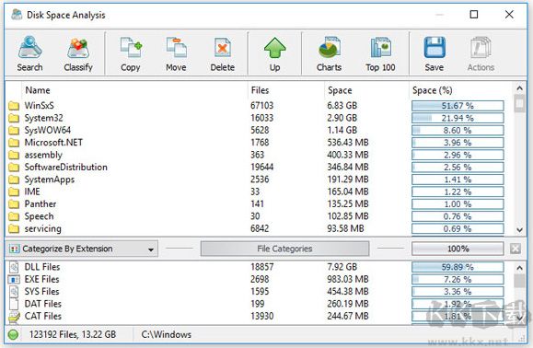The image size is (533, 348).
Task: Open the Actions toolbar item
Action: [481, 53]
